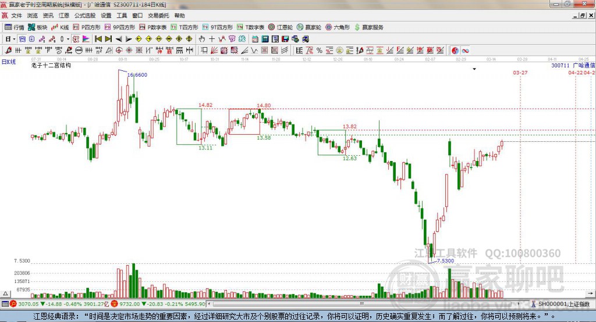
Task: Click the yin-yang taiji icon
Action: click(455, 50)
